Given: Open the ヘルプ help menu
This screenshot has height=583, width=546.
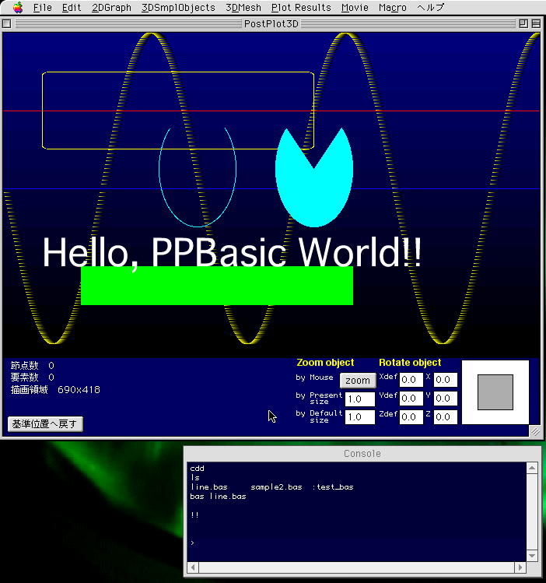Looking at the screenshot, I should pos(430,8).
